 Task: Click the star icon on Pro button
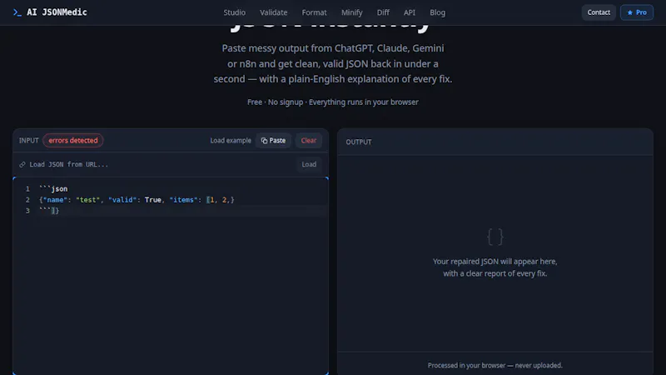pyautogui.click(x=630, y=12)
